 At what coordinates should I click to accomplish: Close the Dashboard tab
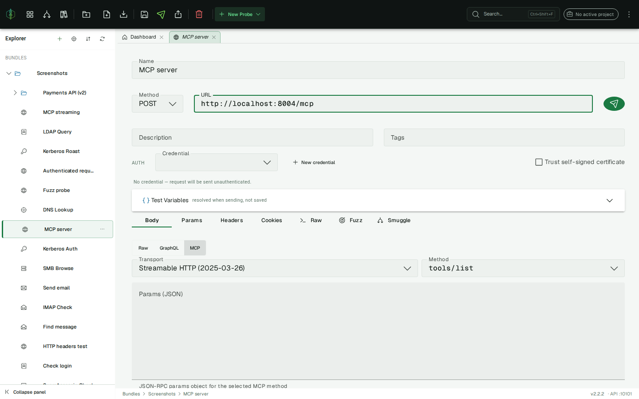click(x=162, y=37)
